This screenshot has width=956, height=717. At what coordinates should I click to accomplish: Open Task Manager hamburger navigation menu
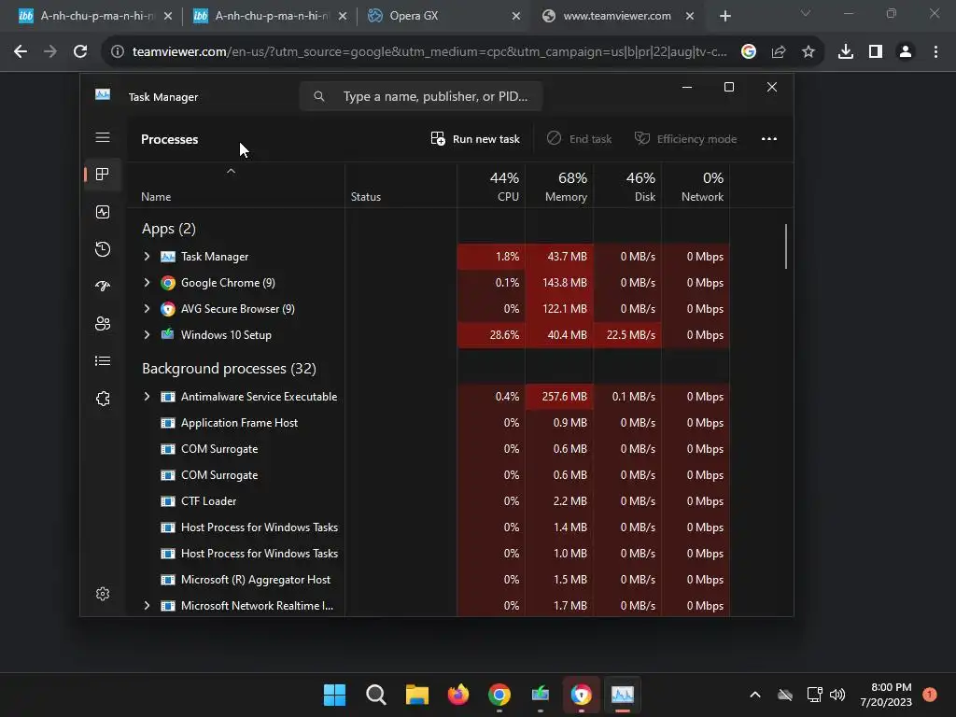click(103, 138)
